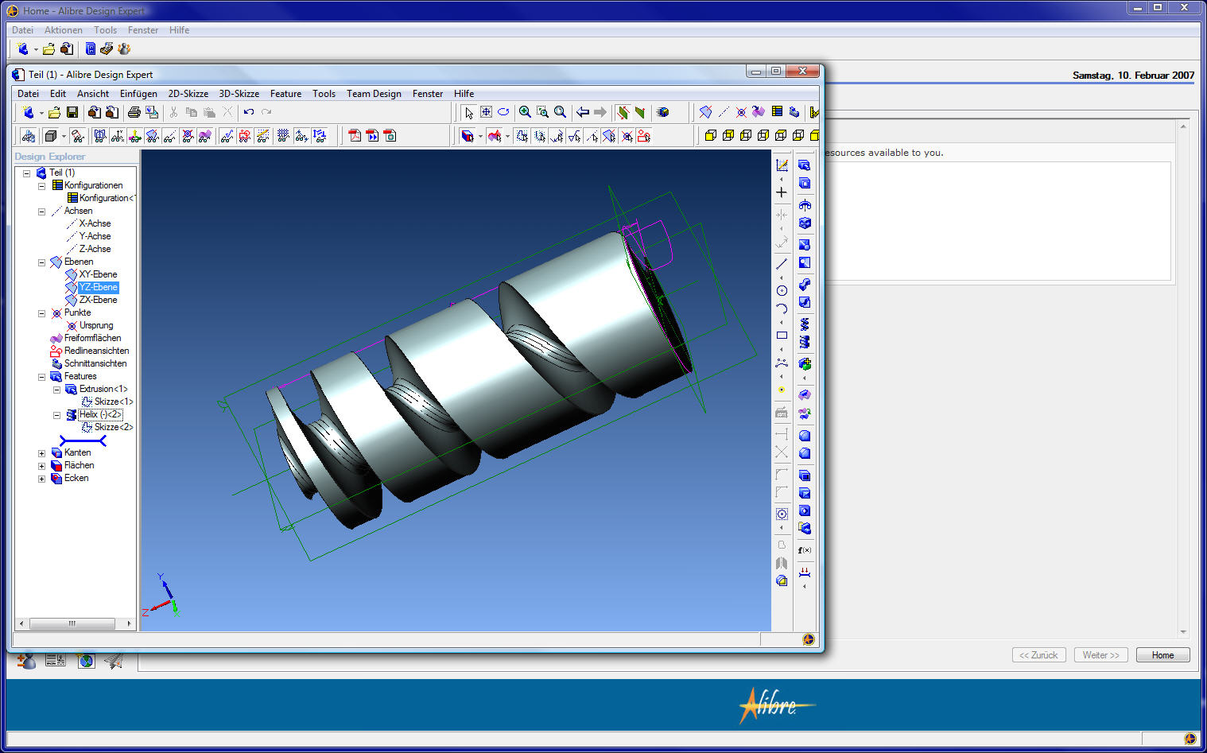
Task: Click the Design Explorer horizontal scrollbar thumb
Action: (72, 623)
